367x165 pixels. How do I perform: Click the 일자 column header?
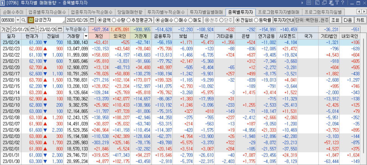(x=11, y=36)
